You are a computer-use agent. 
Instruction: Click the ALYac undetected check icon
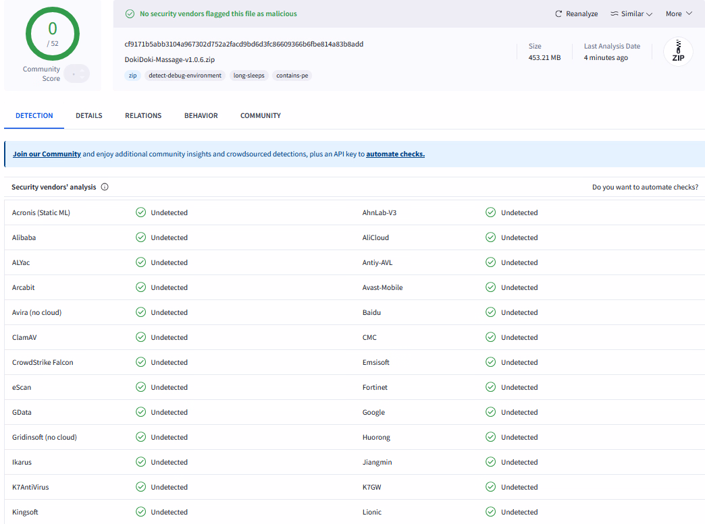[x=140, y=262]
